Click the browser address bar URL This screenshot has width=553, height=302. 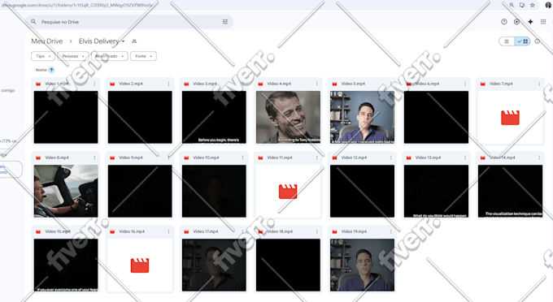77,5
